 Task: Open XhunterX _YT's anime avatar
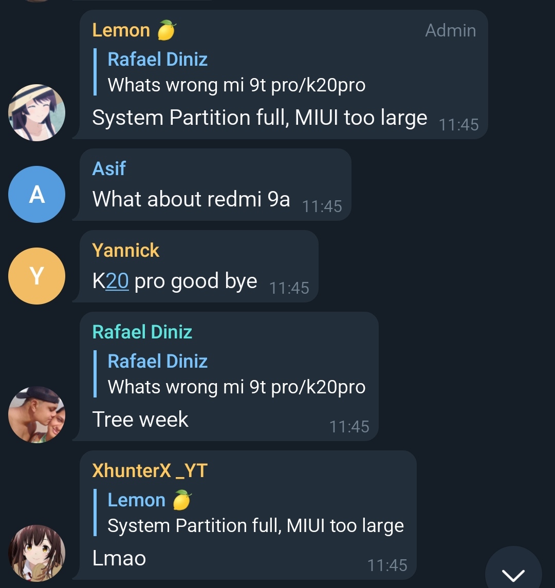point(37,553)
